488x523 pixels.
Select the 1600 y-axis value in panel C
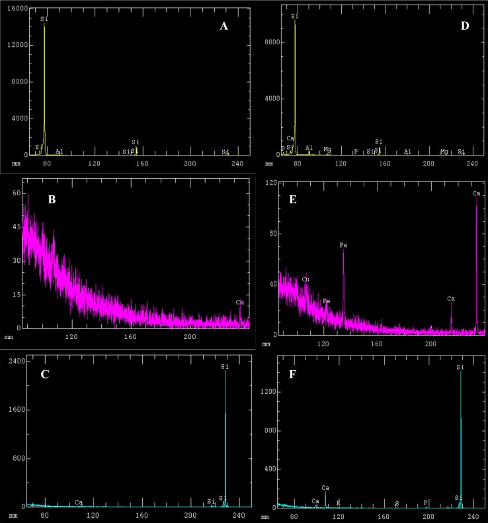click(x=17, y=410)
